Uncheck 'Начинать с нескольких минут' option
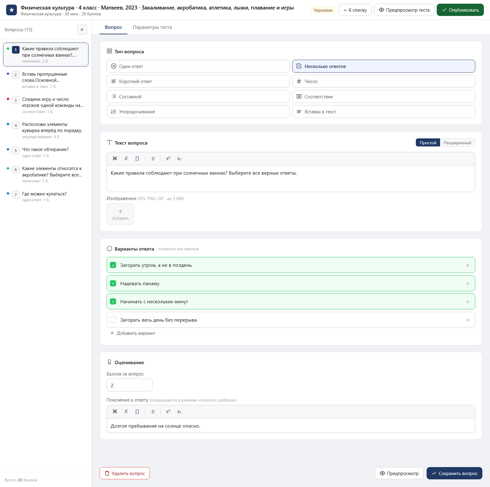490x487 pixels. click(x=113, y=302)
